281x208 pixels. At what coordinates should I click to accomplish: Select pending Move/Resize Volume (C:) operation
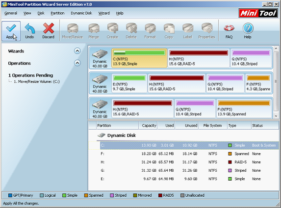pos(37,82)
